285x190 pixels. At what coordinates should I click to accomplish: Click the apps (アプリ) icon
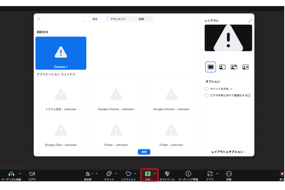(210, 174)
